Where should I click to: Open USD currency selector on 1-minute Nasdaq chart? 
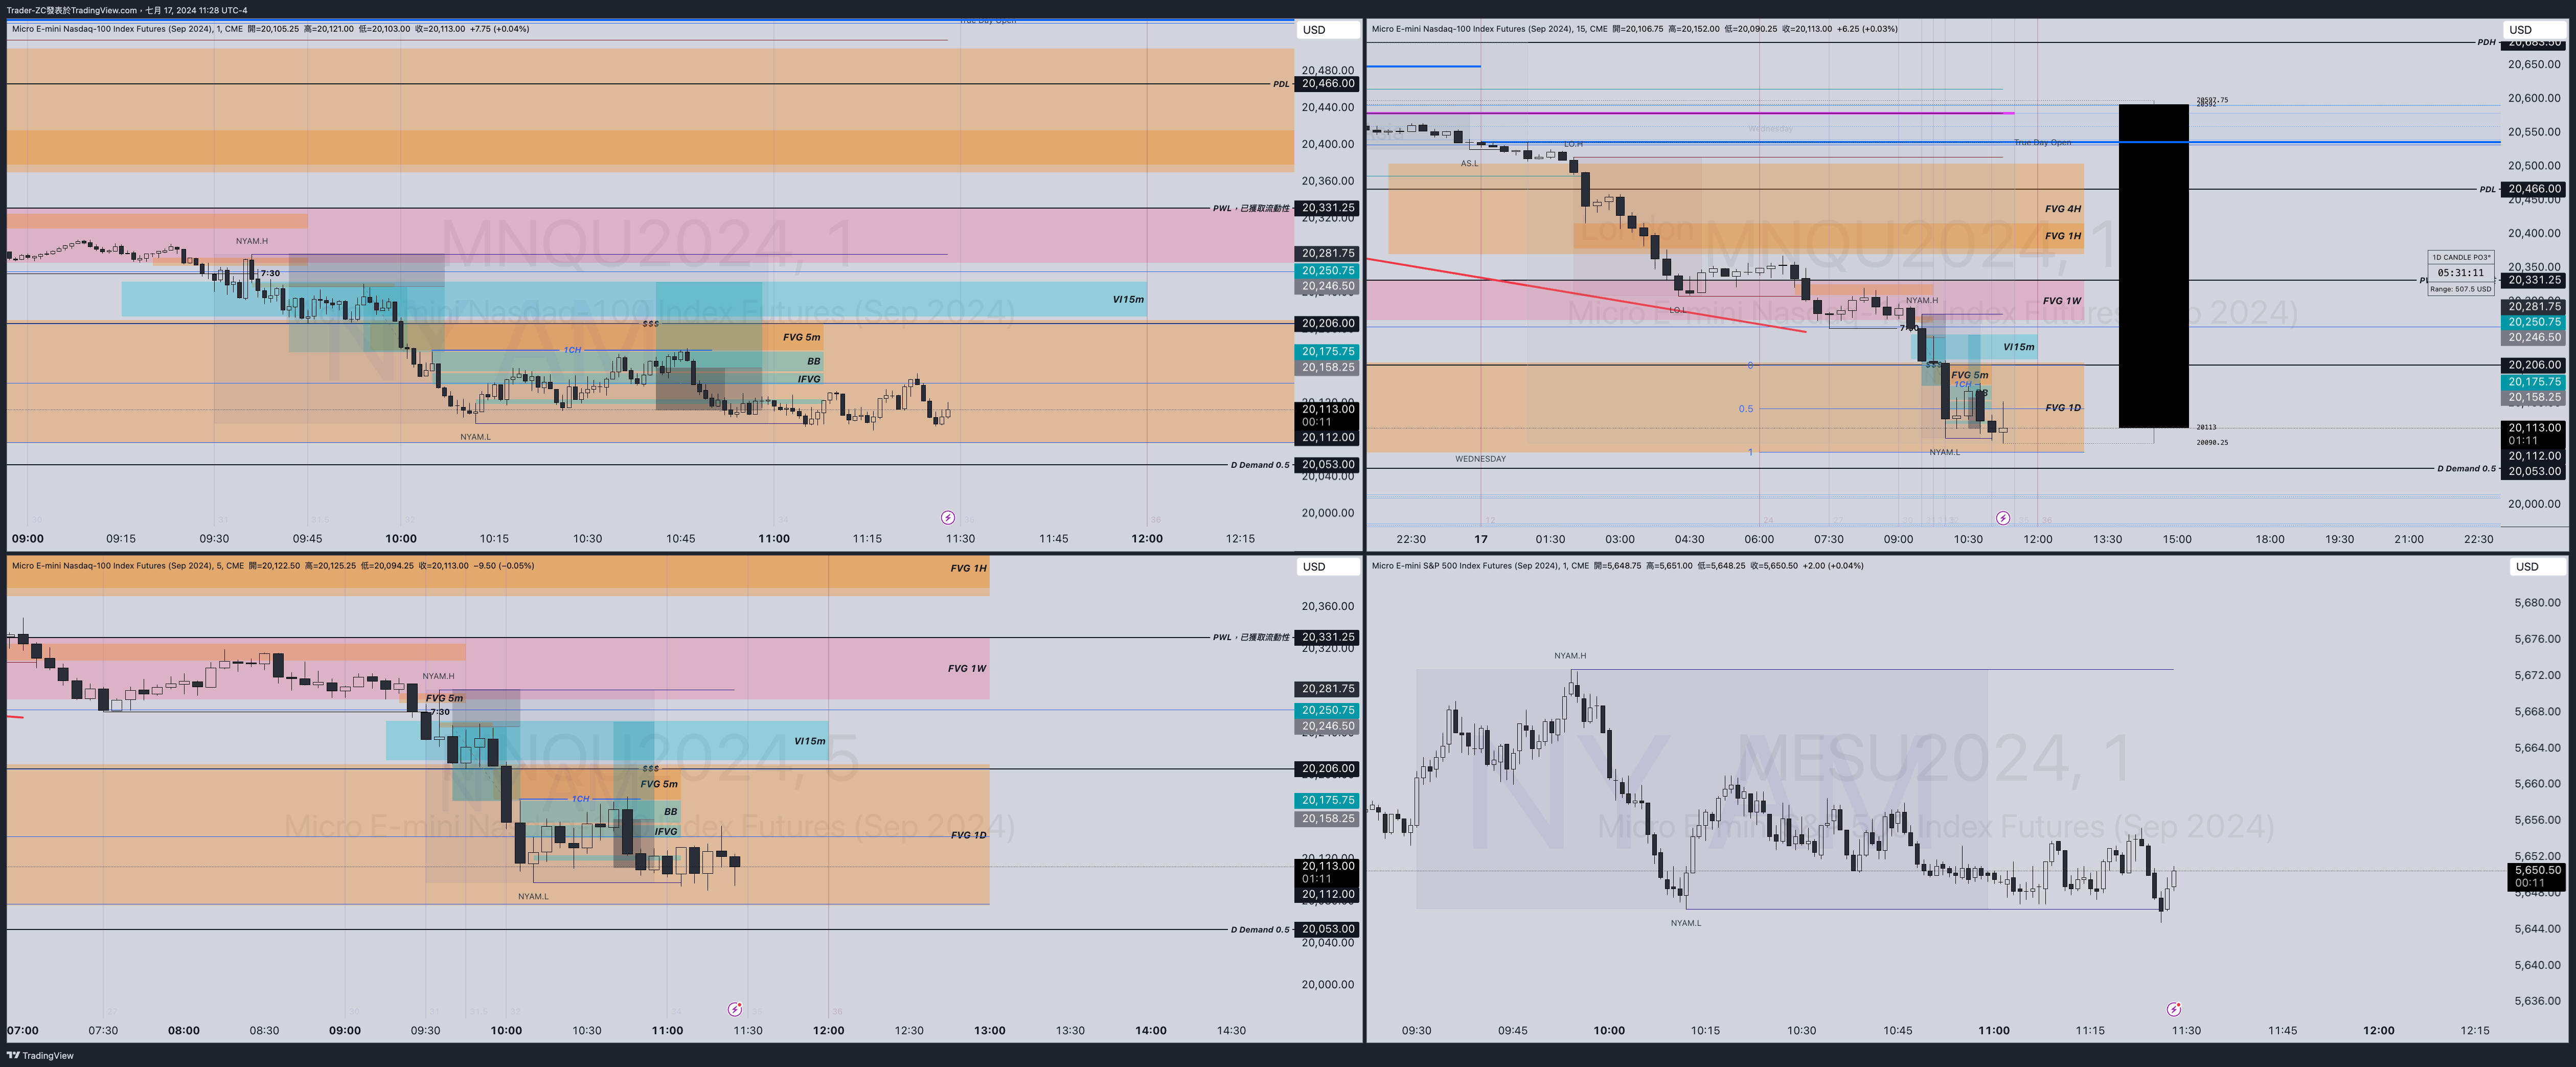1328,30
